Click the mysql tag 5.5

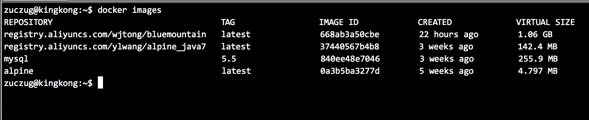(x=229, y=59)
